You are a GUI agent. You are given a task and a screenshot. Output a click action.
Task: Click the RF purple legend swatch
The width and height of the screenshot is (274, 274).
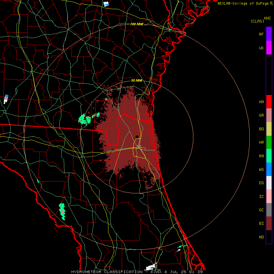coord(269,34)
